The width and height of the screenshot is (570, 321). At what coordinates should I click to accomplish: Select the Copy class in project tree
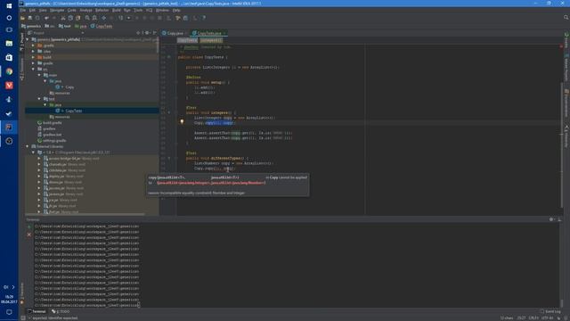pyautogui.click(x=69, y=87)
